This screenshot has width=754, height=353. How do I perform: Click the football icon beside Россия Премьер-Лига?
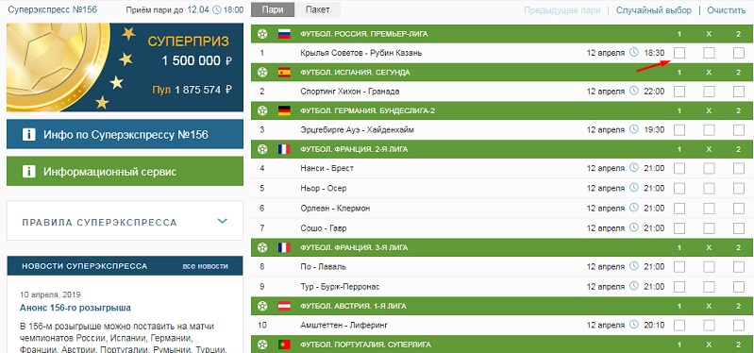point(262,34)
